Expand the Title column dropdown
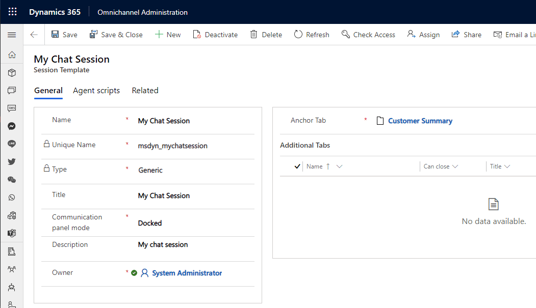 [507, 166]
